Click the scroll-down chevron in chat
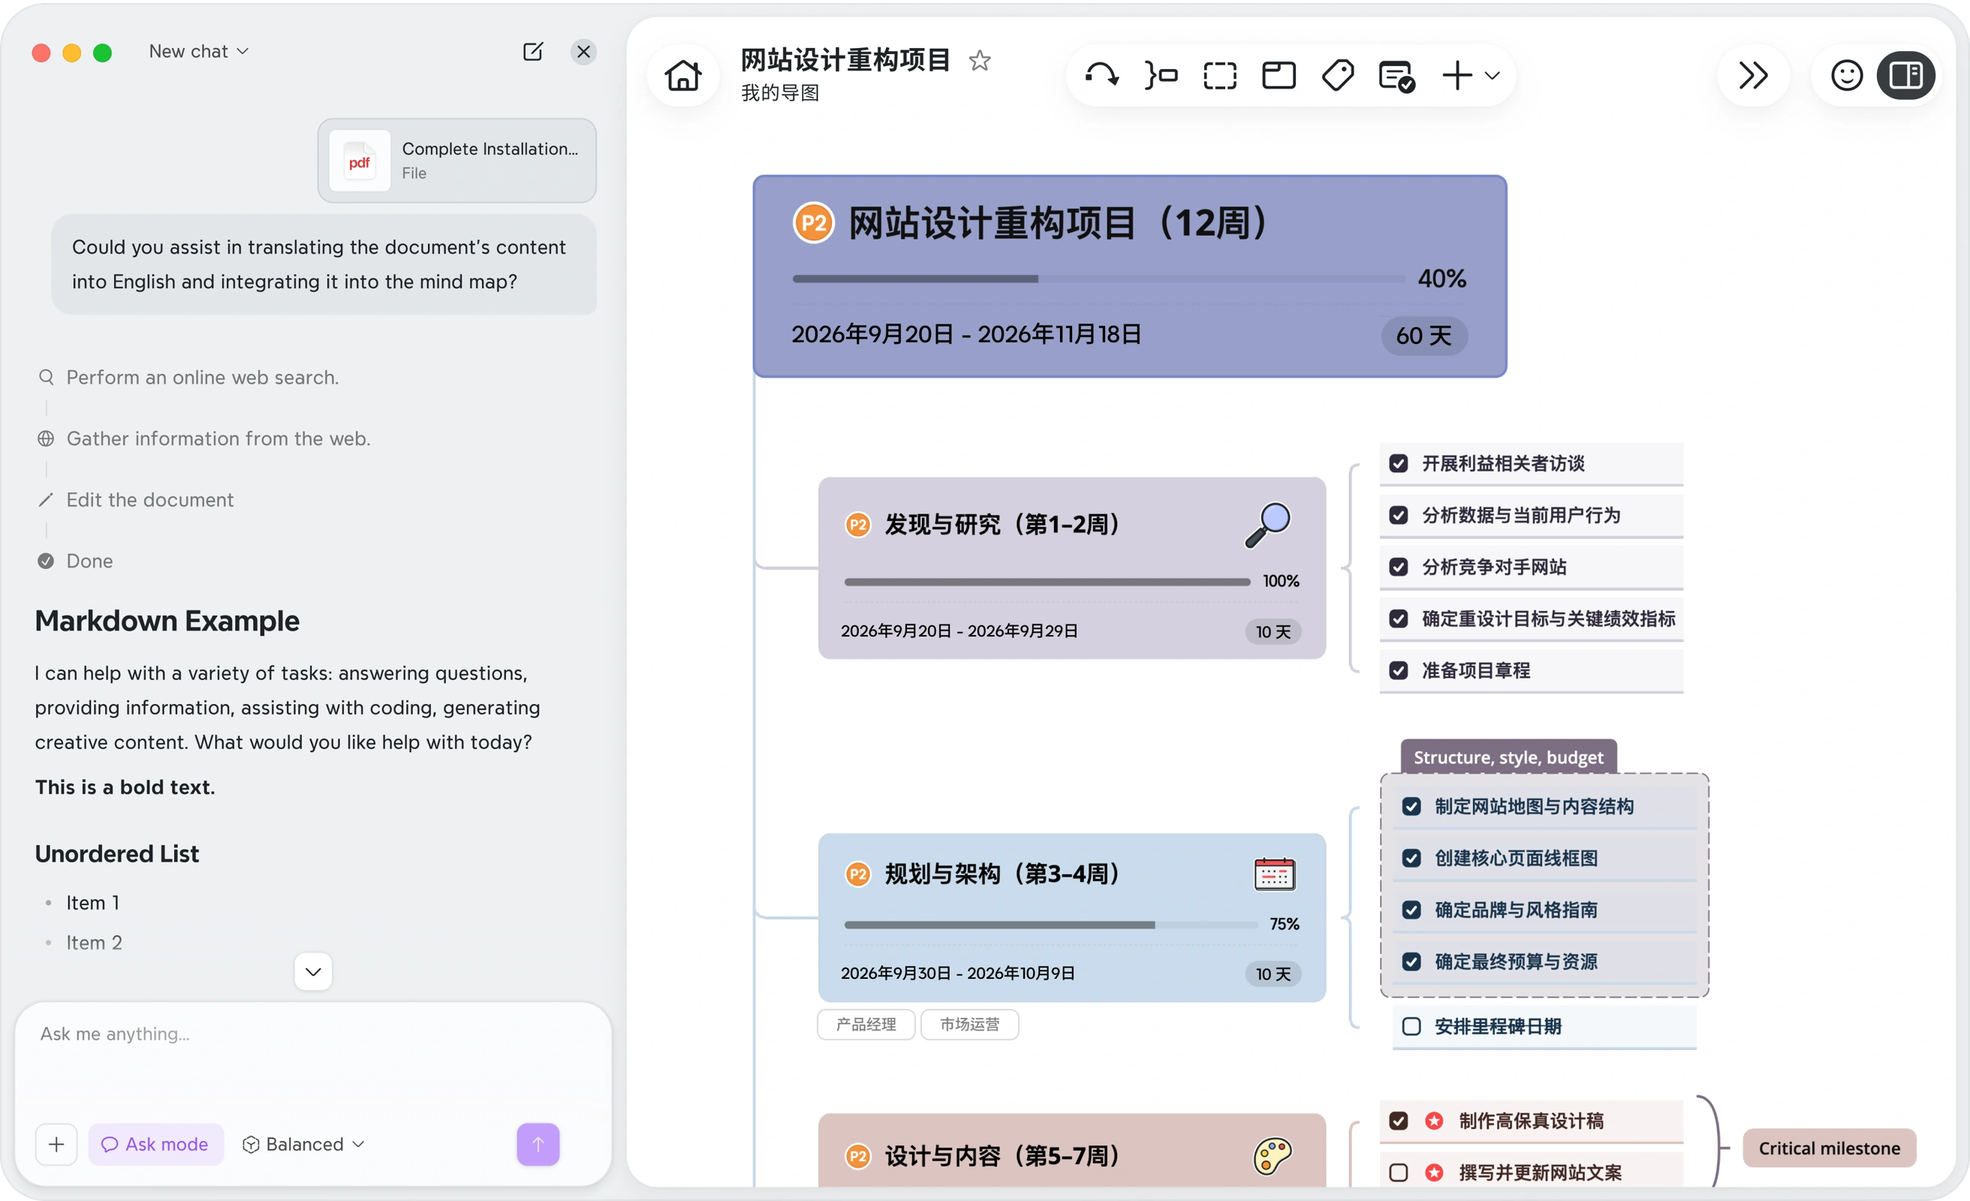The image size is (1970, 1201). click(x=313, y=971)
